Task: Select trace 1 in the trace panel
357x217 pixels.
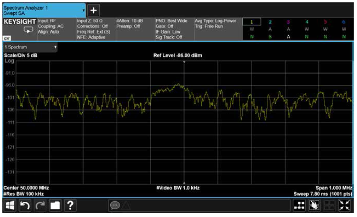Action: click(252, 22)
